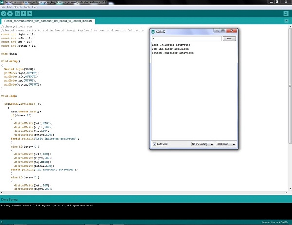
Task: Click the serial monitor input field
Action: point(187,38)
